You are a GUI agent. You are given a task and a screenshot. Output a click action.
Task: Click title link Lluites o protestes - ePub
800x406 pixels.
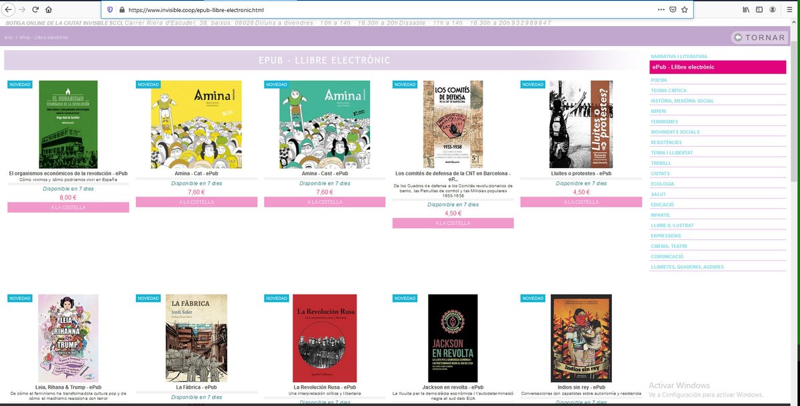581,173
